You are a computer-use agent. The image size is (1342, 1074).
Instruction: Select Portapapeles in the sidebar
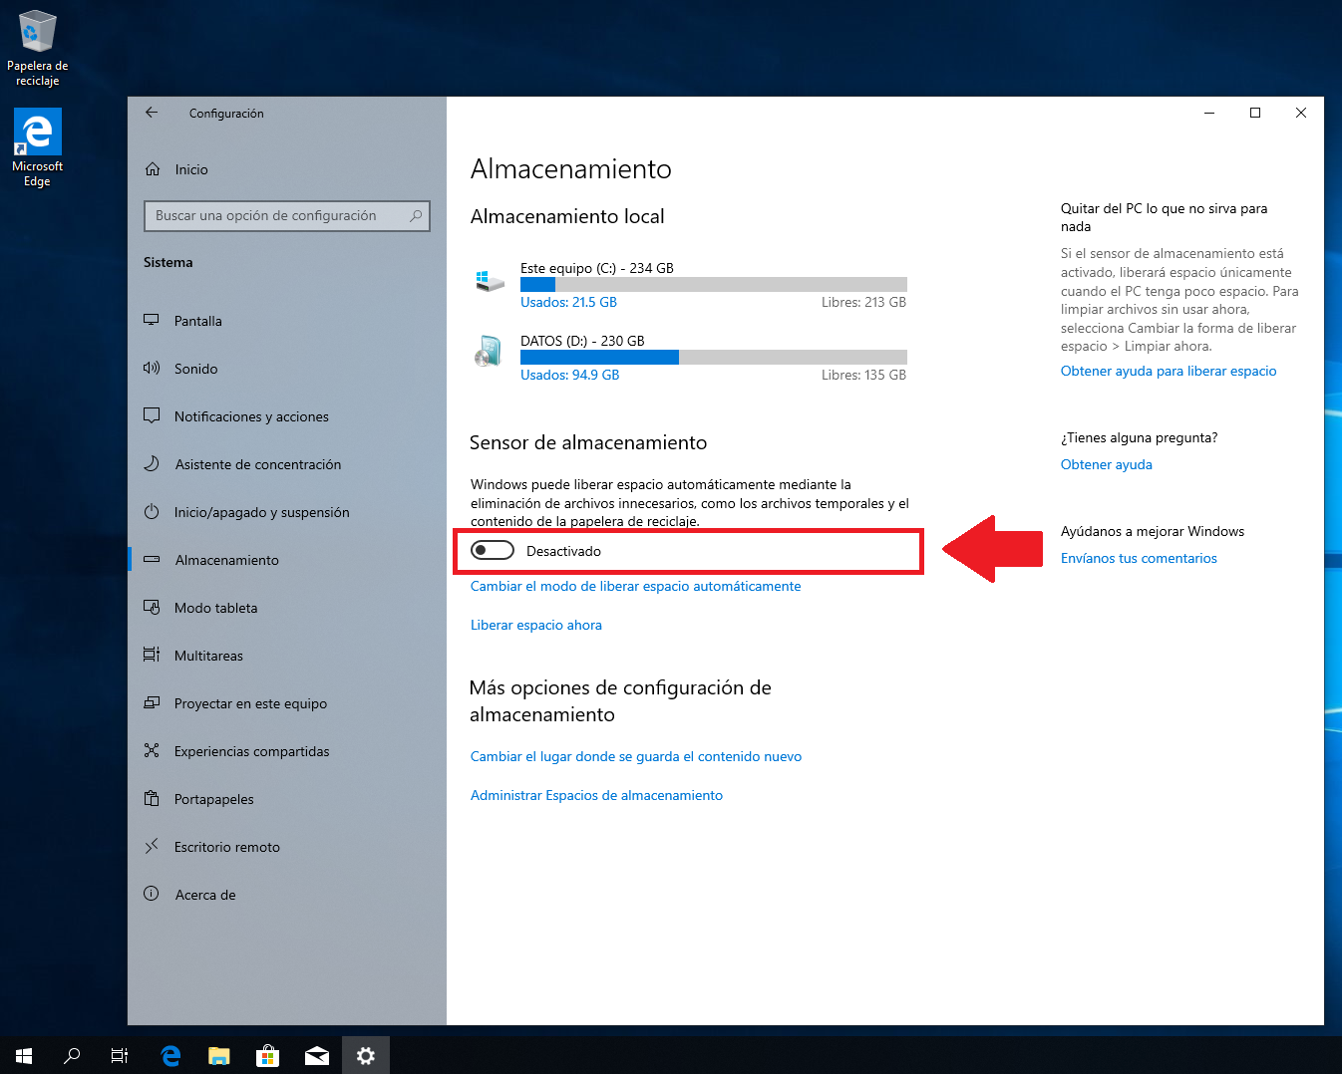(x=213, y=799)
